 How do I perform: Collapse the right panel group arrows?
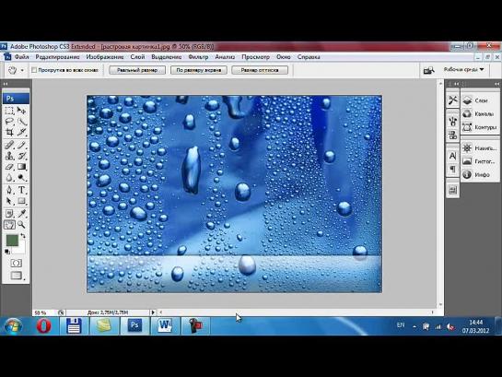click(496, 84)
